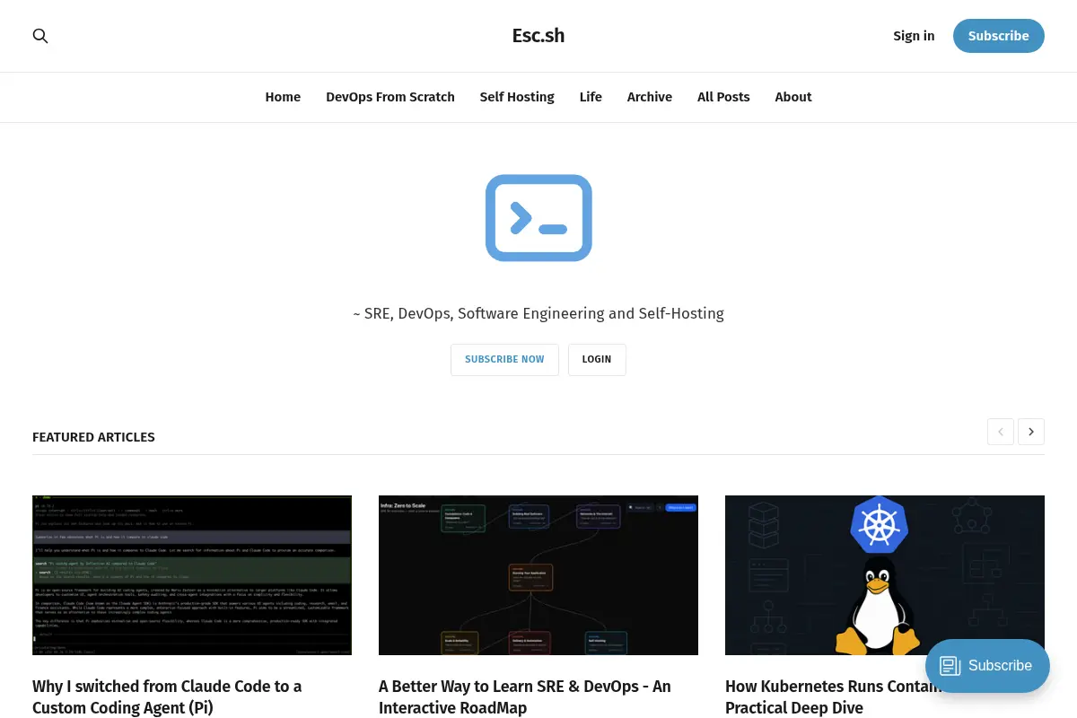Open the All Posts menu item
Viewport: 1077px width, 718px height.
[723, 97]
